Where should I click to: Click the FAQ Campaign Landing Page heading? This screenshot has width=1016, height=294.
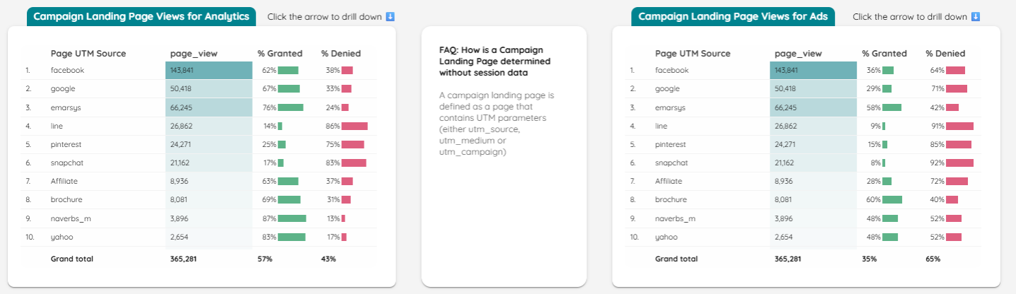coord(490,61)
